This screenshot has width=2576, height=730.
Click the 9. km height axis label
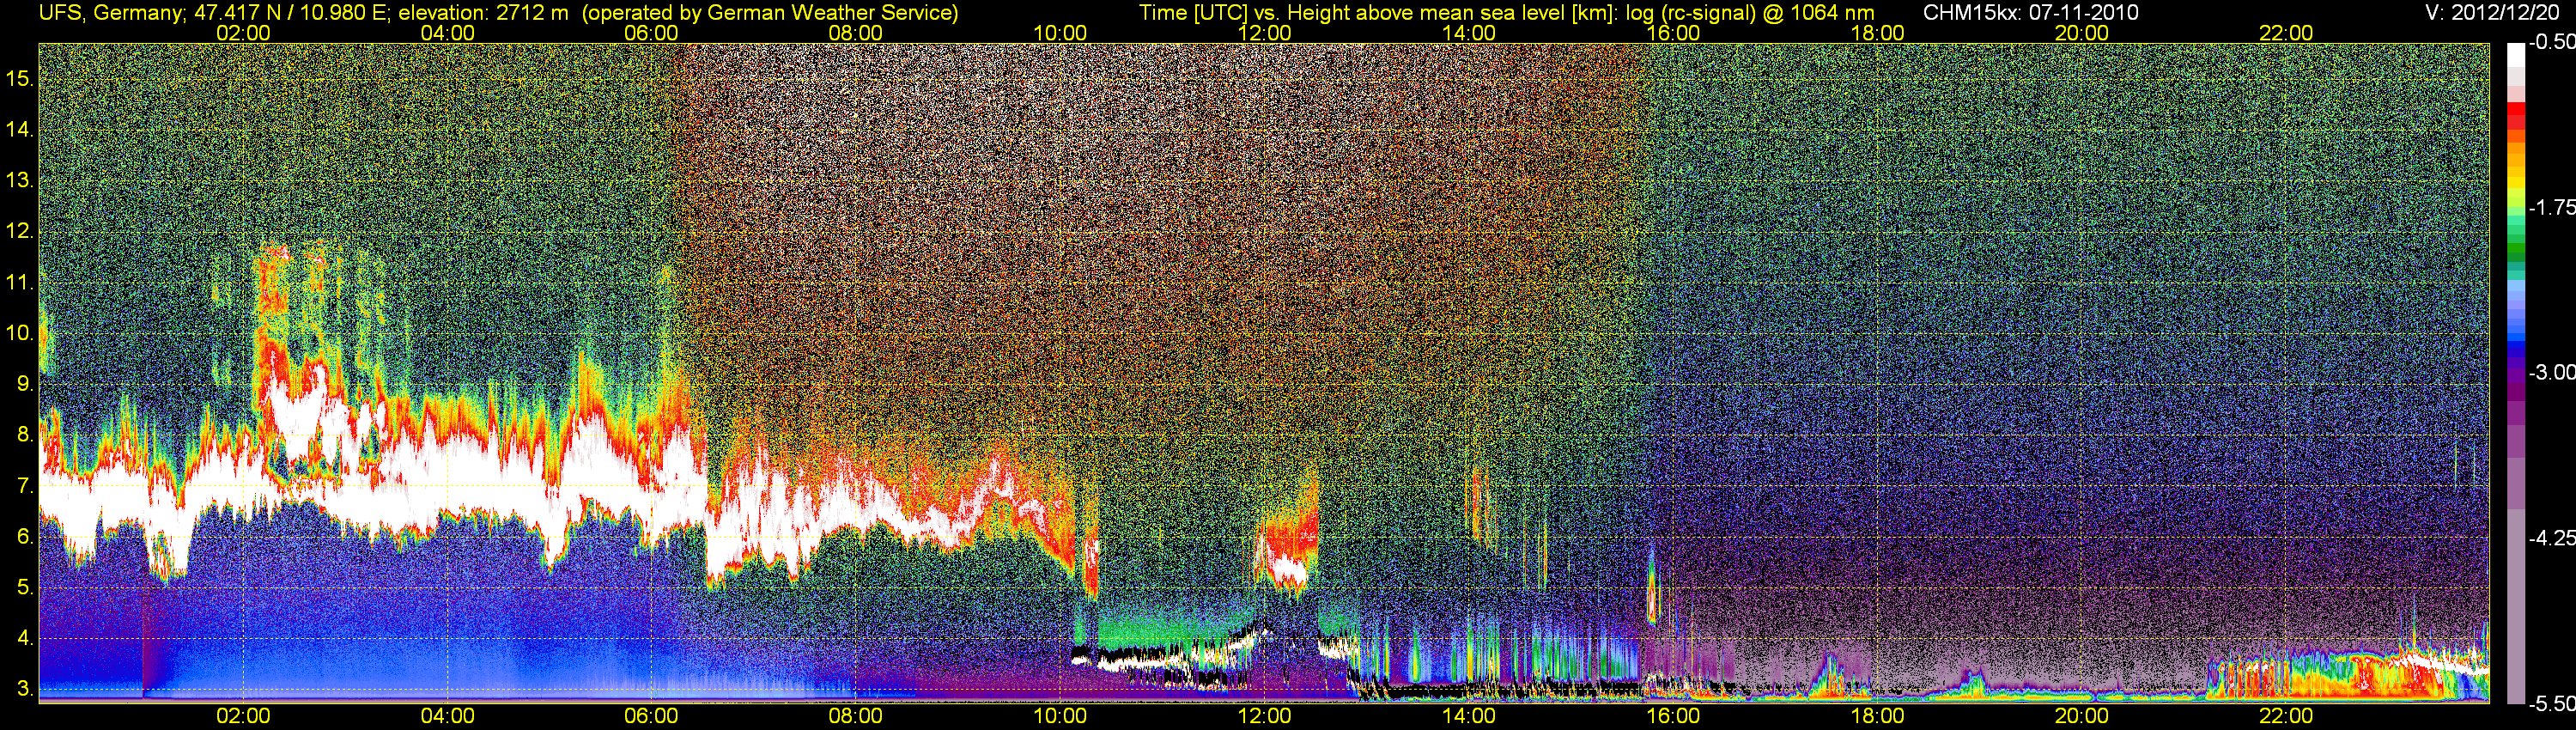[26, 384]
